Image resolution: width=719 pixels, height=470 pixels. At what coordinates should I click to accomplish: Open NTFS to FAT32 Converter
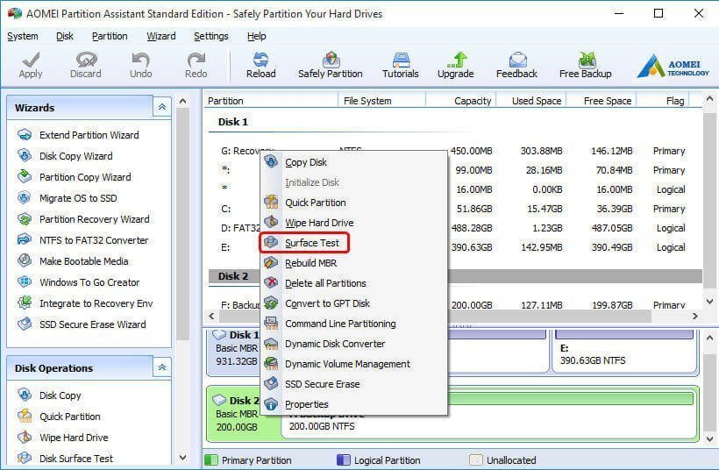[94, 240]
